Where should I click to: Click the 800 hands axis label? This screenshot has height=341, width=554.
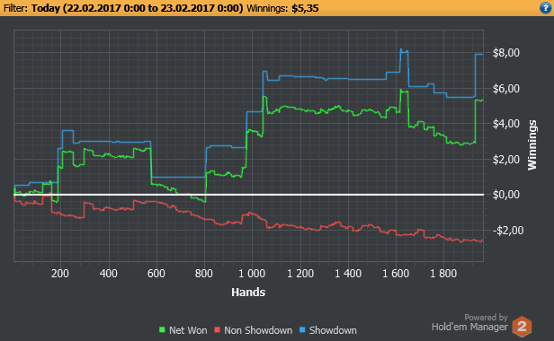pyautogui.click(x=204, y=274)
